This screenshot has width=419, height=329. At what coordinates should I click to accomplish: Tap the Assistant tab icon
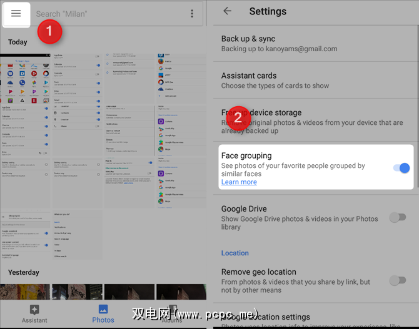pyautogui.click(x=34, y=310)
